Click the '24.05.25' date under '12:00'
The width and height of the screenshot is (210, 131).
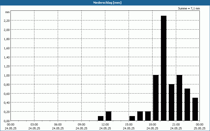pos(105,128)
